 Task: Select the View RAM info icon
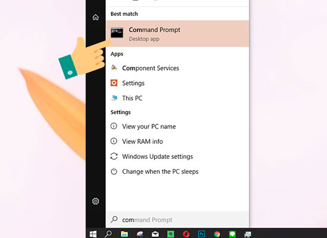pos(114,141)
